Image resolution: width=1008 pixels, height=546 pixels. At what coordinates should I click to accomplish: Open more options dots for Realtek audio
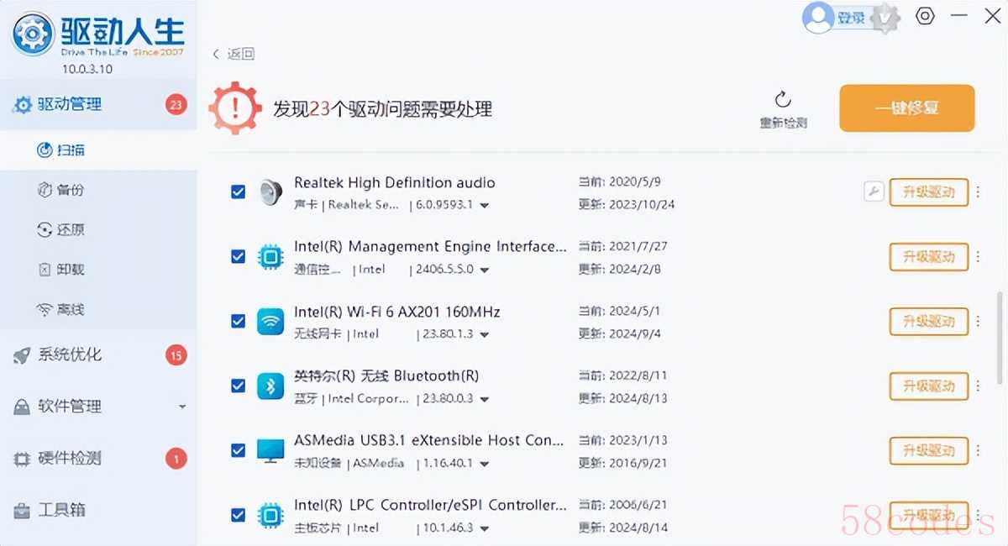click(x=978, y=192)
